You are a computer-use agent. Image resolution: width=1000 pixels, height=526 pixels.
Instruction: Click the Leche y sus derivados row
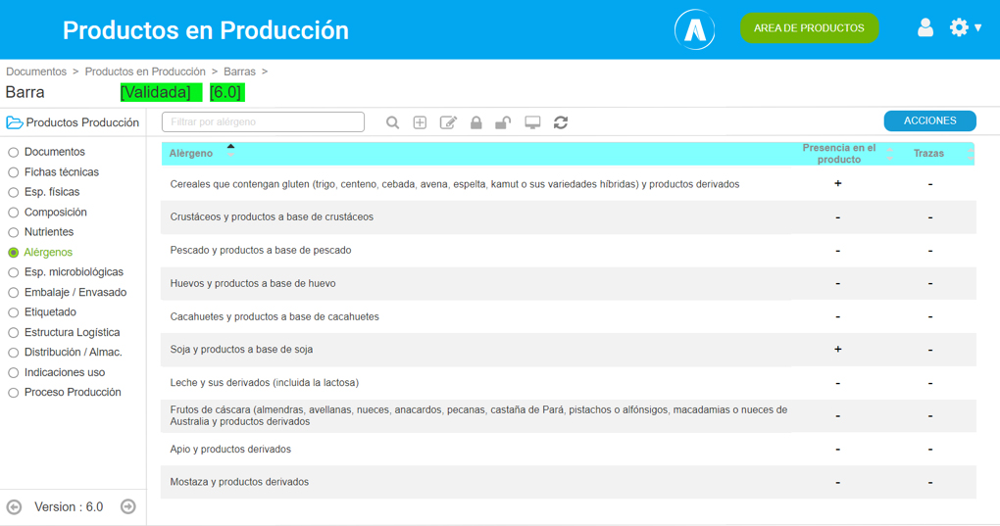click(x=569, y=383)
